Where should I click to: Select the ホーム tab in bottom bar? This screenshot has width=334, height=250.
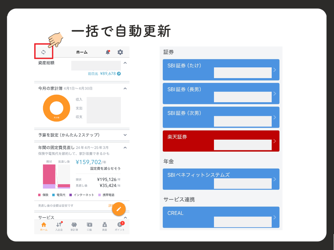[44, 227]
